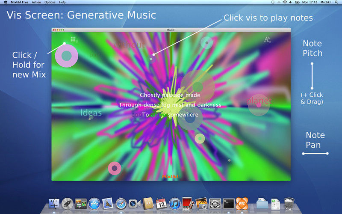This screenshot has height=214, width=342.
Task: Launch Terminal from the dock
Action: pyautogui.click(x=229, y=204)
